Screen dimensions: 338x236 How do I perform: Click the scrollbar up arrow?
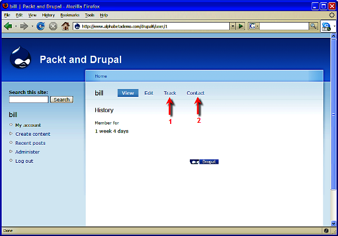coord(333,36)
